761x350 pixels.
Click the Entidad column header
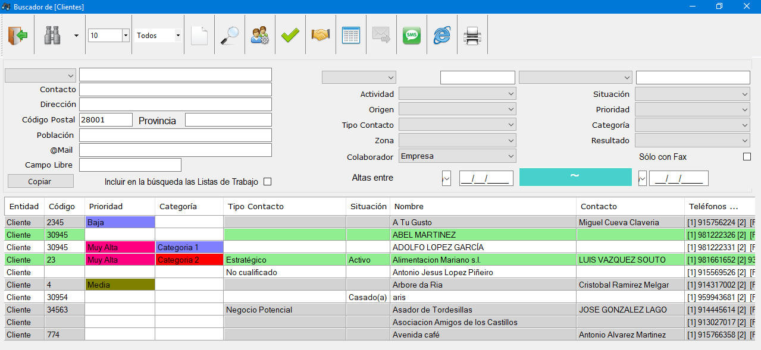click(24, 207)
